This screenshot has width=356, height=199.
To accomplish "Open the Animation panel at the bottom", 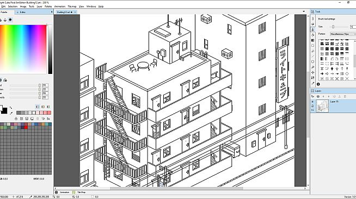I will pyautogui.click(x=63, y=192).
